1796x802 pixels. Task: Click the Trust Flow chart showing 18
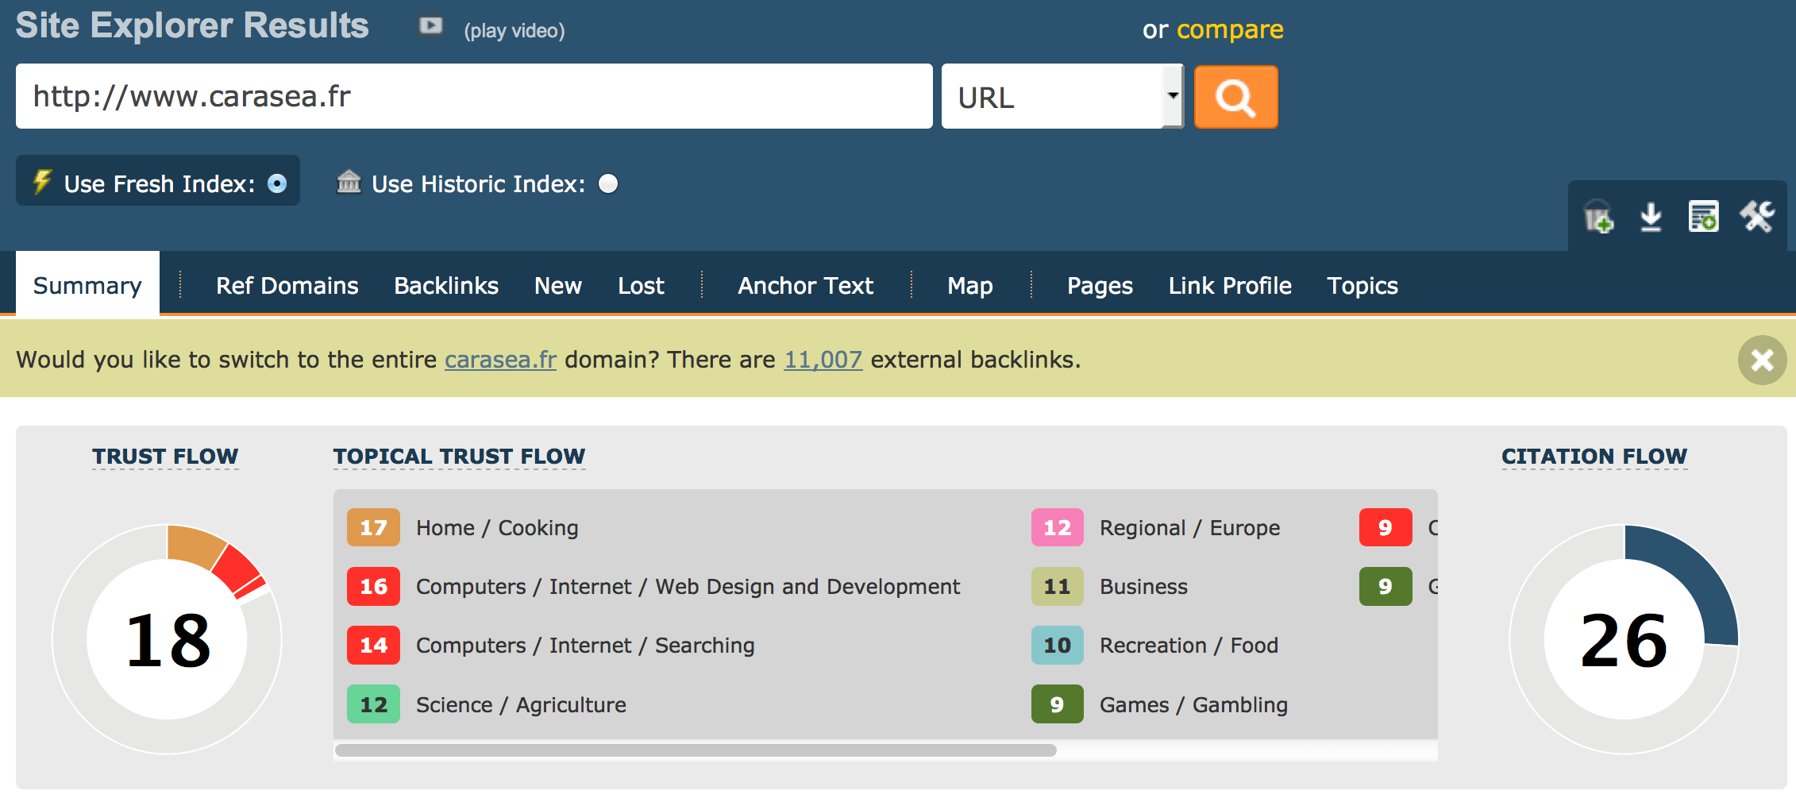(x=167, y=639)
